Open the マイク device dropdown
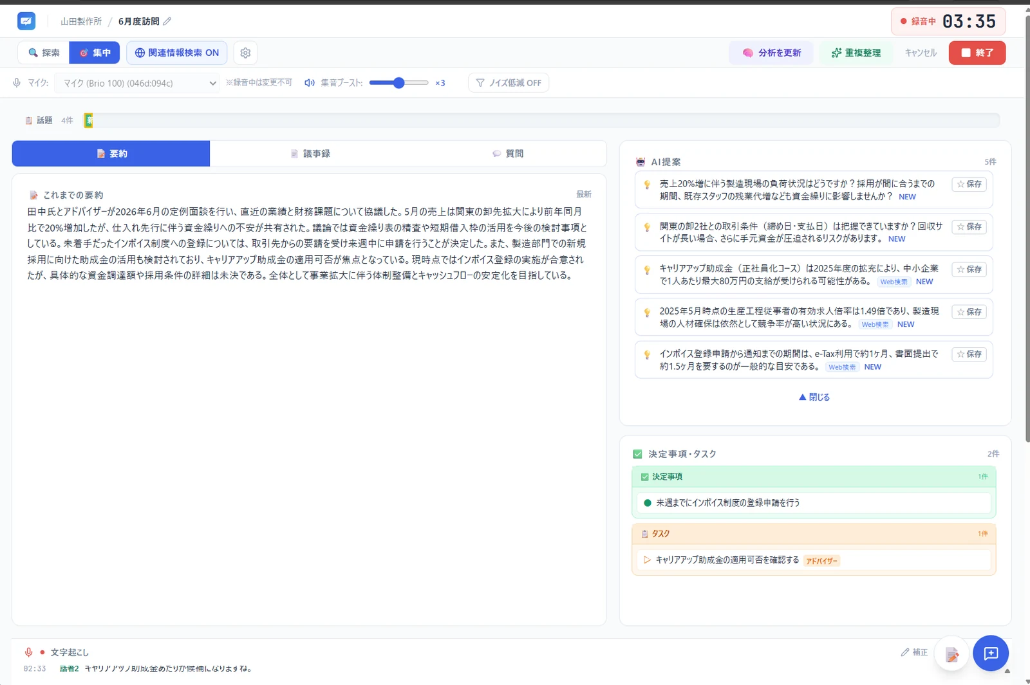 [x=137, y=83]
